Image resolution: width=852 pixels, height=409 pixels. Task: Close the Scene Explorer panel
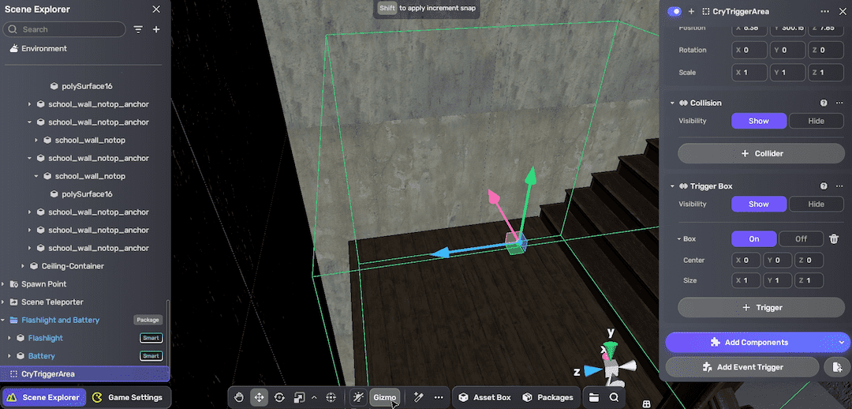pyautogui.click(x=156, y=9)
